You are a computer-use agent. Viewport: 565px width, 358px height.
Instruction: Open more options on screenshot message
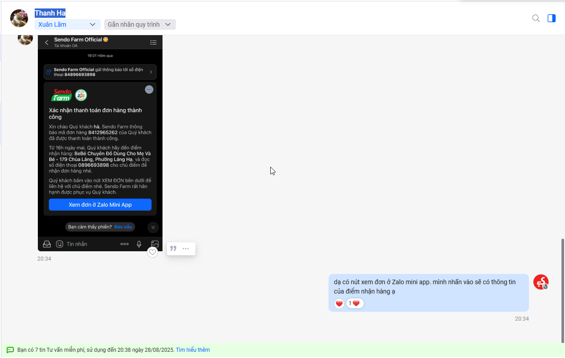186,249
